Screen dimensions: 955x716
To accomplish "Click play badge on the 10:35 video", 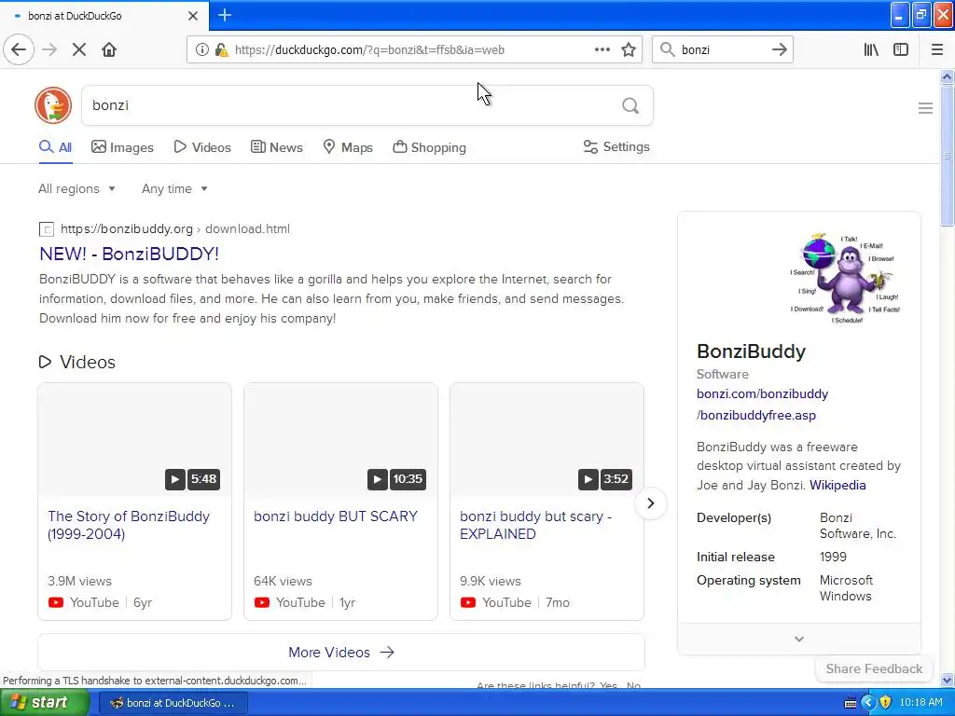I will 378,479.
